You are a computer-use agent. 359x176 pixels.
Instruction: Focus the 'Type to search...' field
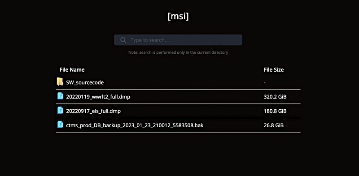(x=178, y=40)
